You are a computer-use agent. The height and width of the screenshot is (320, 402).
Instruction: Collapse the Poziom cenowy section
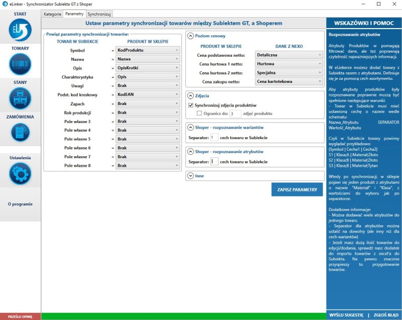pyautogui.click(x=191, y=36)
